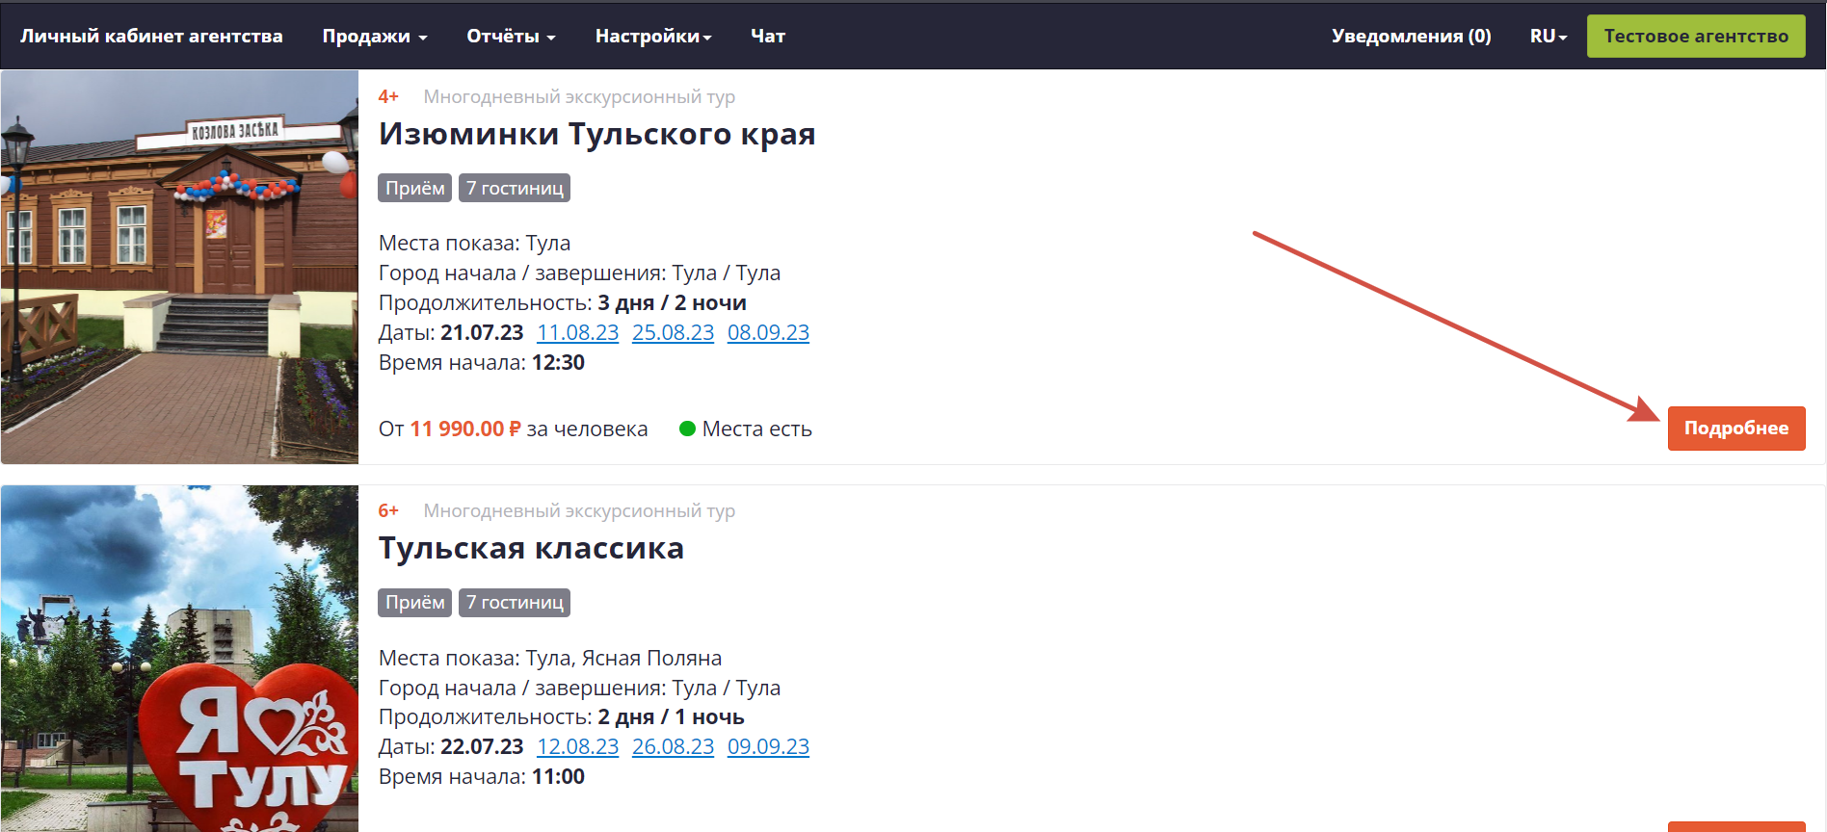This screenshot has height=832, width=1827.
Task: Open the RU language selector
Action: (x=1549, y=36)
